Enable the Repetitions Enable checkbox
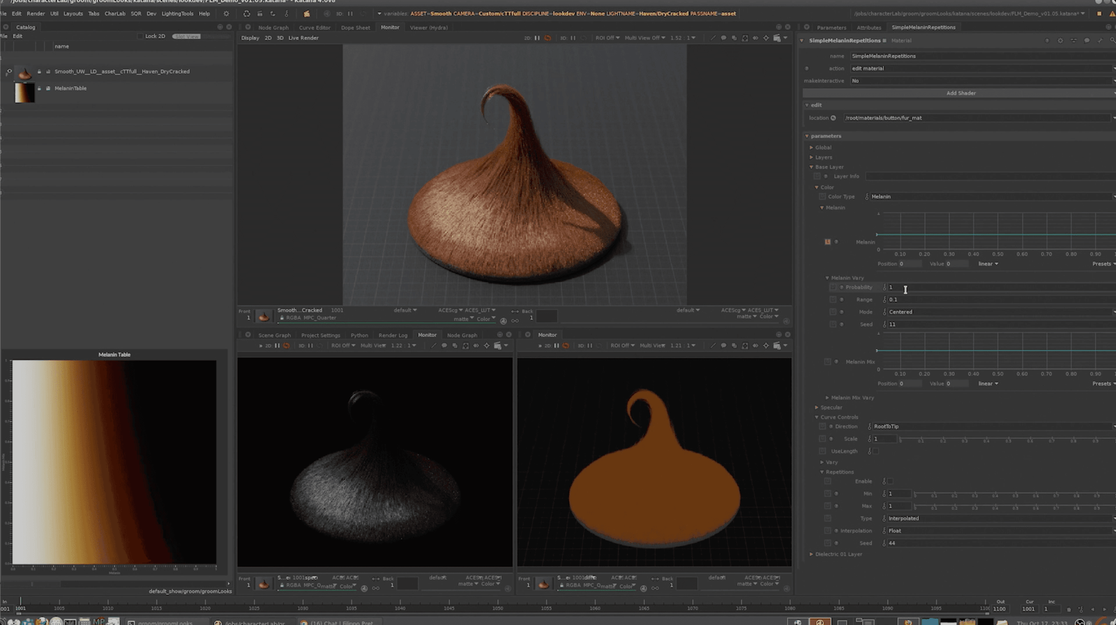The image size is (1116, 625). tap(889, 481)
